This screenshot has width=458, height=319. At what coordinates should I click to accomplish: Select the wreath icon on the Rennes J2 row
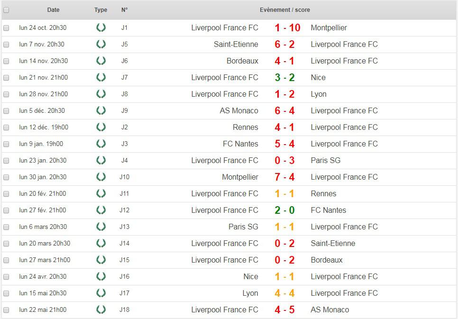coord(101,127)
